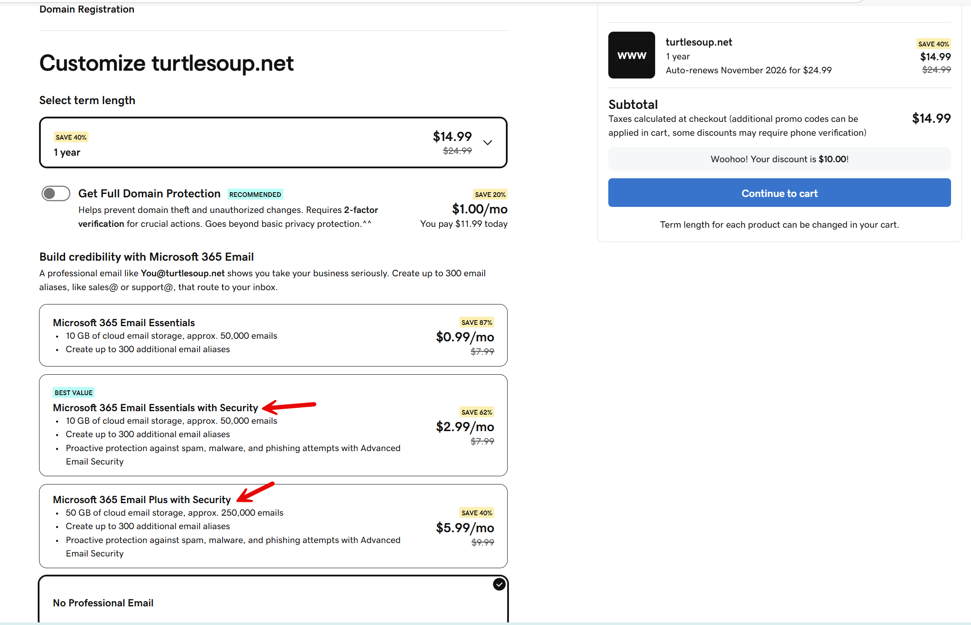Enable Full Domain Protection toggle
The width and height of the screenshot is (971, 625).
coord(56,193)
